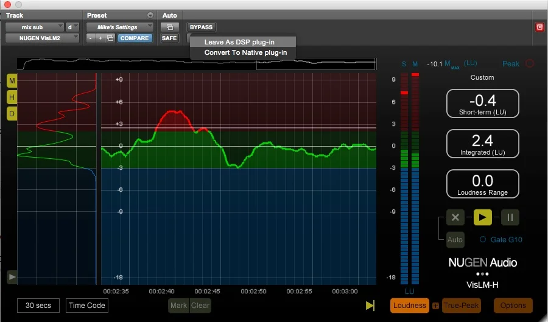This screenshot has width=548, height=322.
Task: Click the Clear button
Action: pos(200,306)
